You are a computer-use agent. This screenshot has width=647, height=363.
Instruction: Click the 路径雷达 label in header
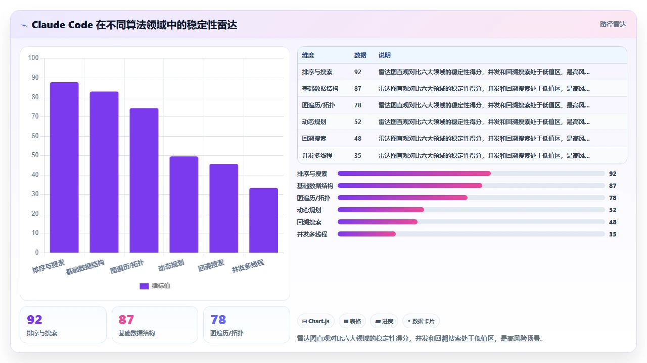613,24
